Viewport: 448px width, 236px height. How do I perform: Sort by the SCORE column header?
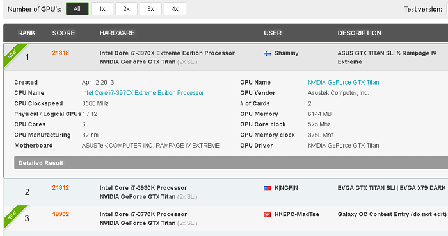tap(63, 33)
